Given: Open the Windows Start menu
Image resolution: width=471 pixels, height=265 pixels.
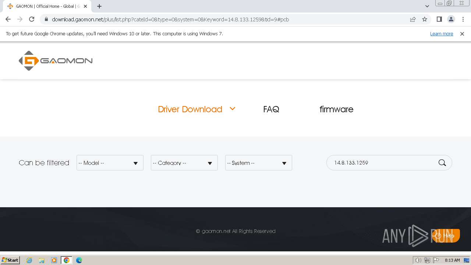Looking at the screenshot, I should click(x=10, y=260).
